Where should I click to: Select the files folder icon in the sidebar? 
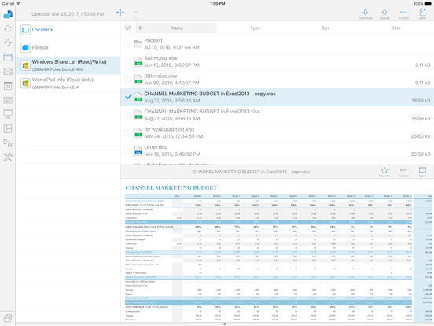[8, 57]
